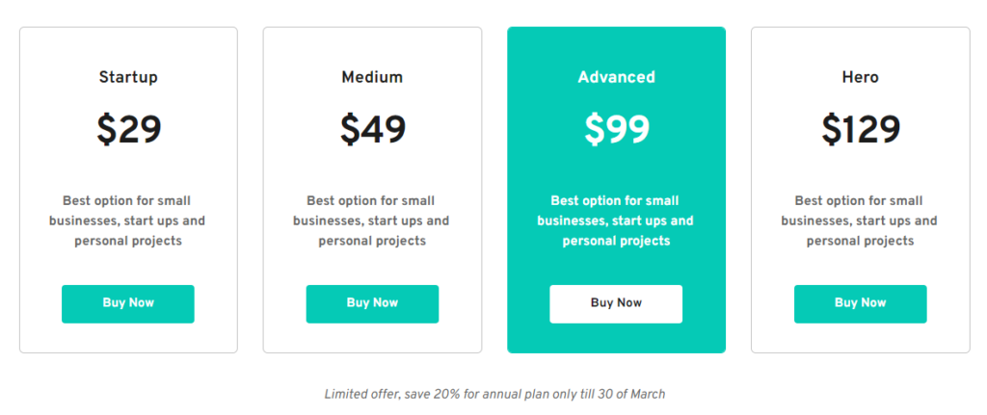Screen dimensions: 987x415
Task: Click Buy Now on the Hero plan
Action: [x=860, y=303]
